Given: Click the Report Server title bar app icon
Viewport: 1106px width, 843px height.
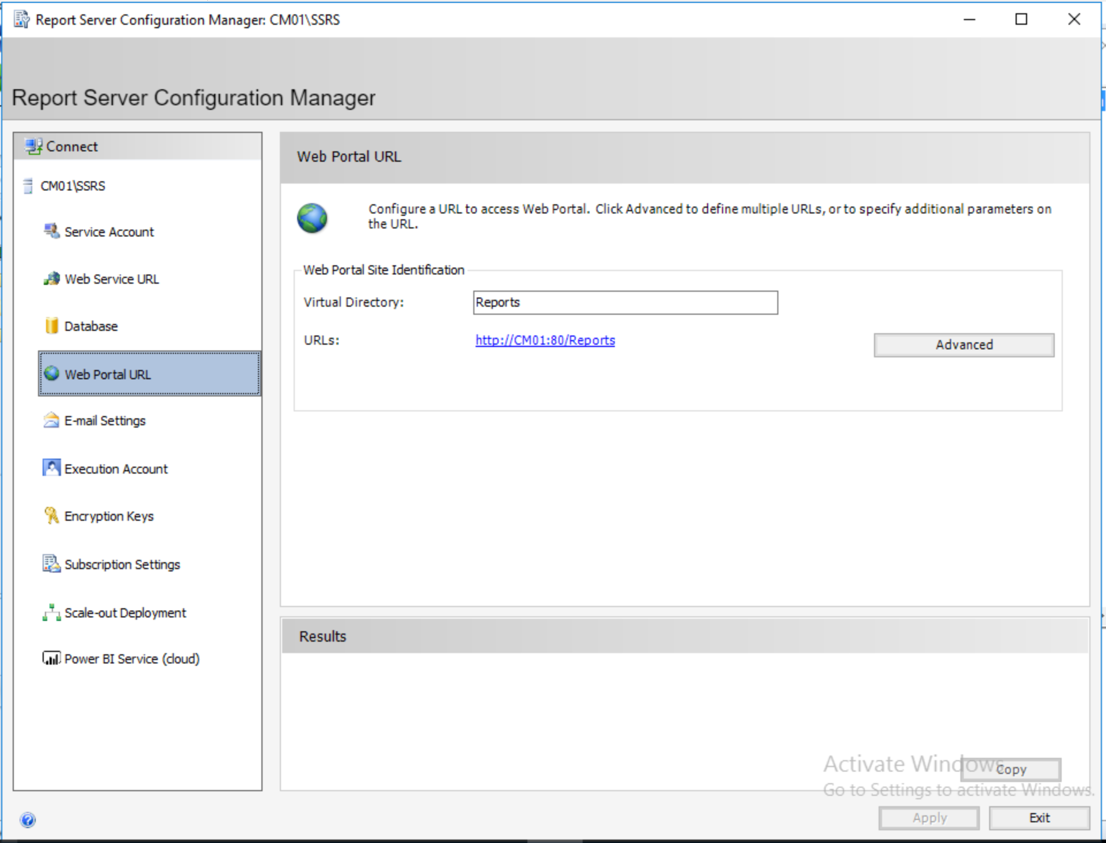Looking at the screenshot, I should (22, 20).
